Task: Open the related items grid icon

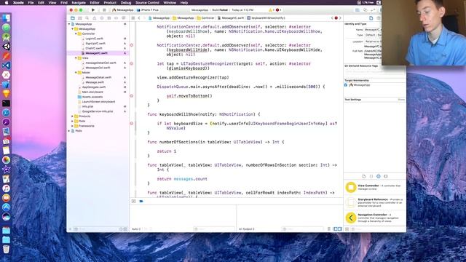Action: (x=133, y=18)
